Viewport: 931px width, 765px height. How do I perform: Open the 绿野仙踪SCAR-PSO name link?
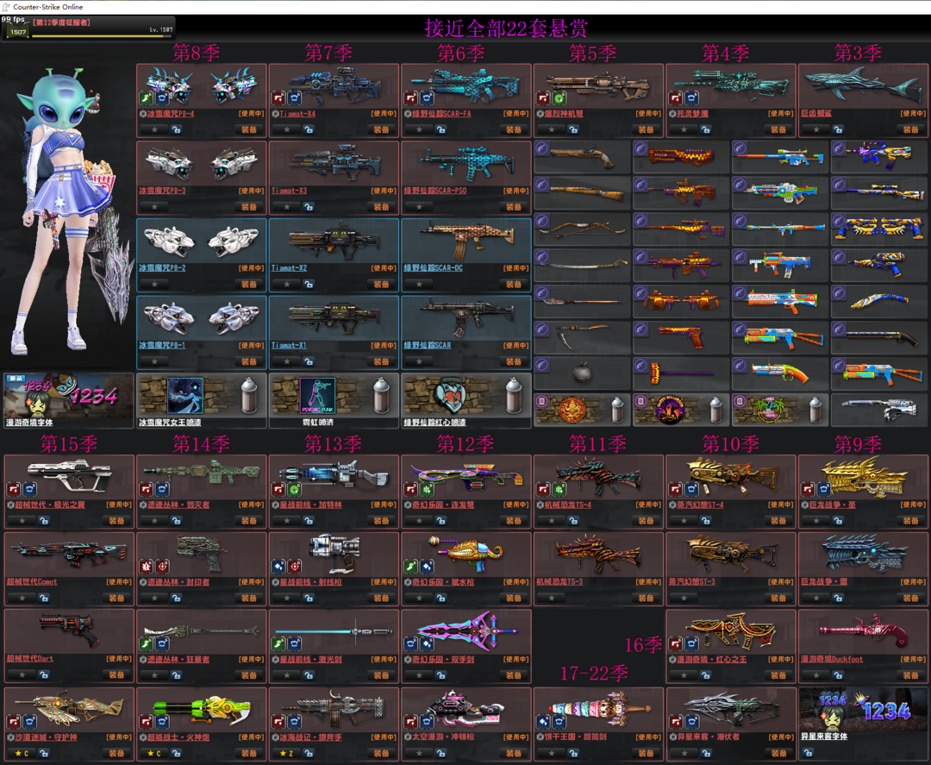tap(435, 191)
